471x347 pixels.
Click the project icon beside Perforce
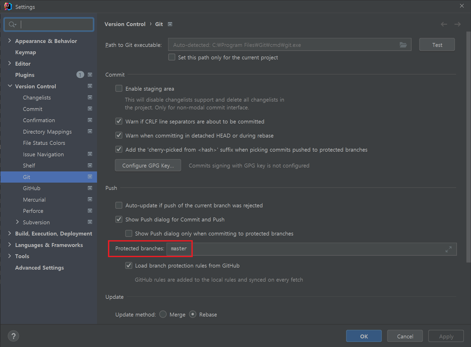point(90,211)
